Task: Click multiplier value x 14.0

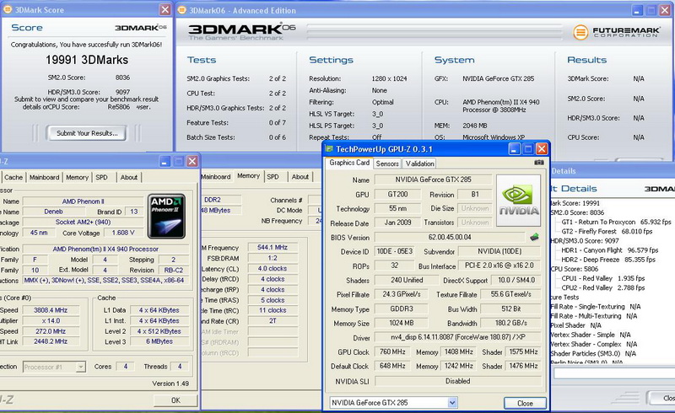Action: click(51, 321)
